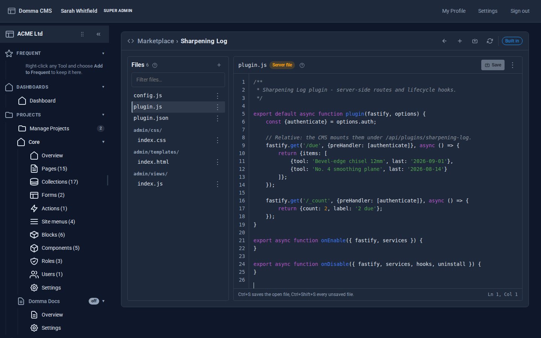This screenshot has height=338, width=541.
Task: Go to Blocks (6) in the sidebar
Action: coord(53,235)
